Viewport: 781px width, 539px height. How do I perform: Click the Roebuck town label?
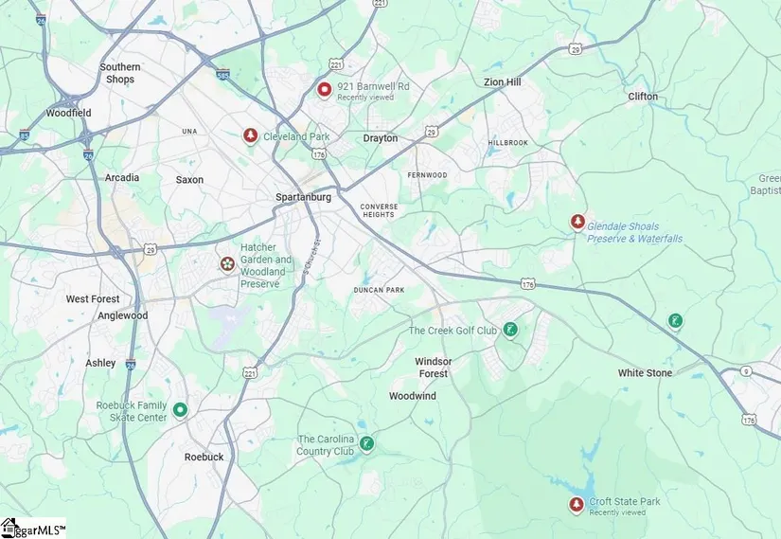pyautogui.click(x=204, y=457)
